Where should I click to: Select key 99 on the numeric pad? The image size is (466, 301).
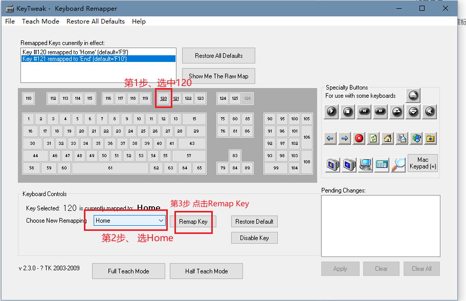click(276, 168)
